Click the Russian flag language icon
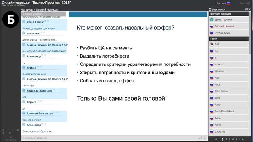The width and height of the screenshot is (253, 142). point(228,3)
